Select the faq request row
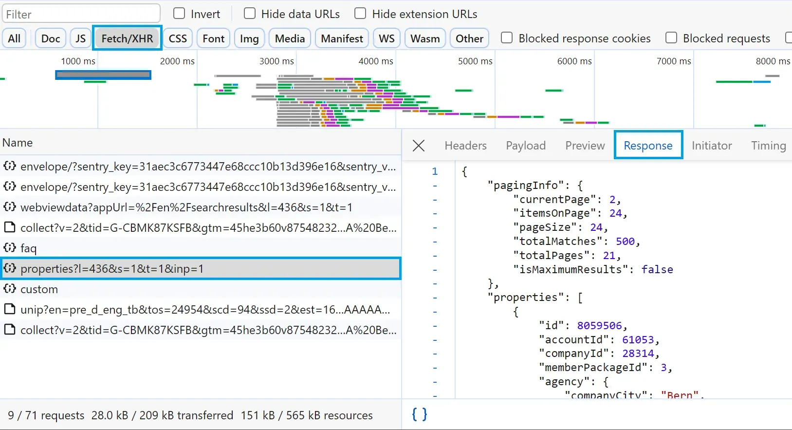Screen dimensions: 792x430 click(201, 248)
